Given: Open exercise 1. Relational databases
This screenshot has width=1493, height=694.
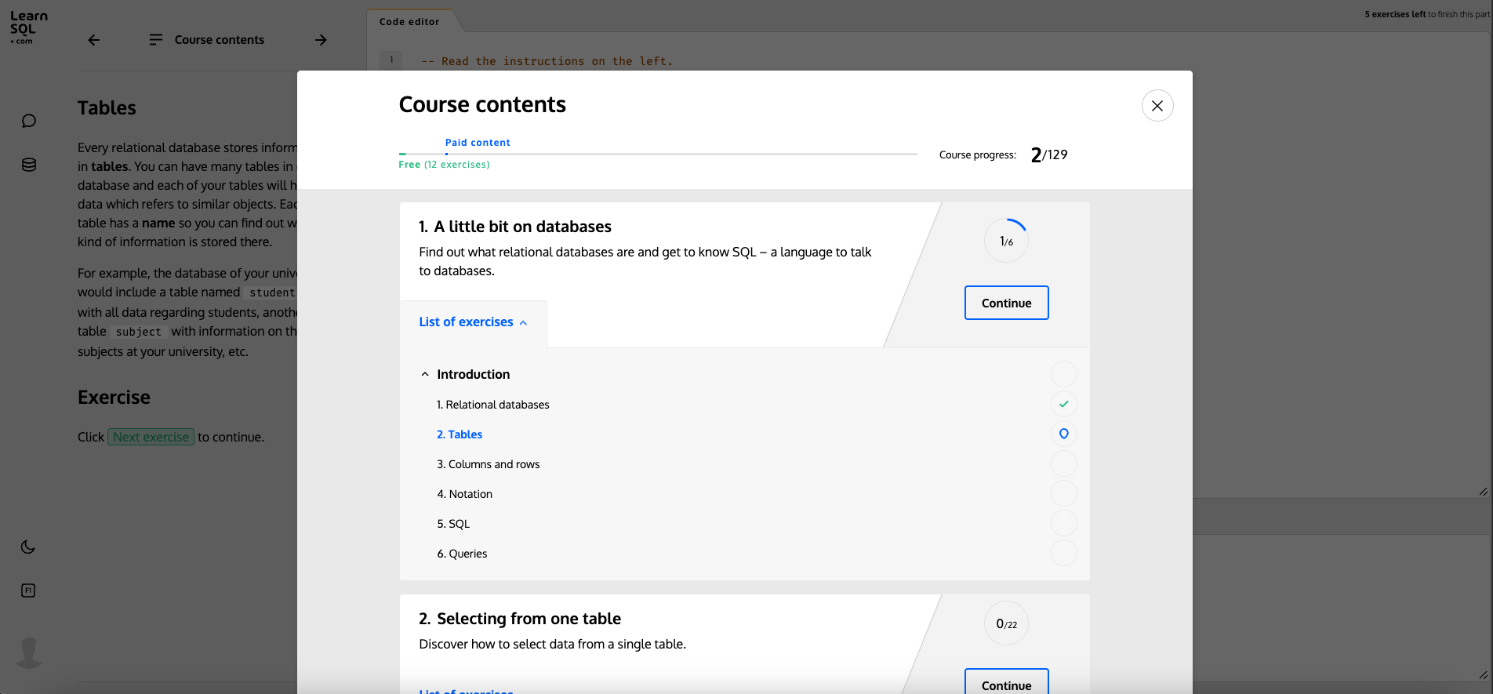Looking at the screenshot, I should pyautogui.click(x=492, y=405).
